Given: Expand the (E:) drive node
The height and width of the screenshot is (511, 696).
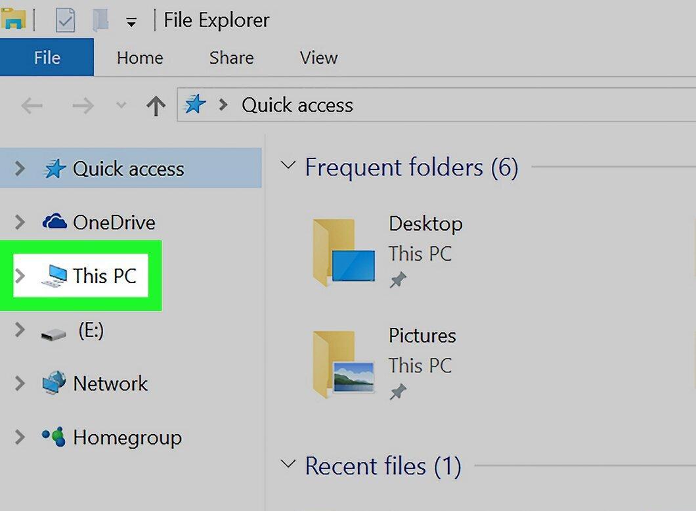Looking at the screenshot, I should pyautogui.click(x=20, y=330).
